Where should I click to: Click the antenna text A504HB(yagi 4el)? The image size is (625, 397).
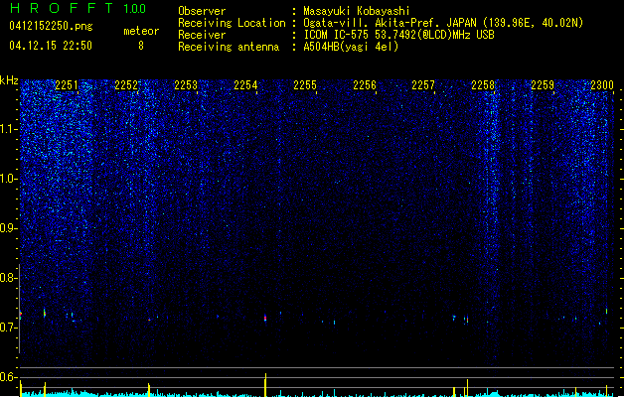351,47
